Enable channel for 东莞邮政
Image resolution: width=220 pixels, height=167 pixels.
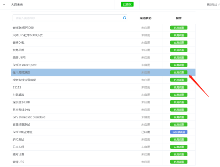179,95
